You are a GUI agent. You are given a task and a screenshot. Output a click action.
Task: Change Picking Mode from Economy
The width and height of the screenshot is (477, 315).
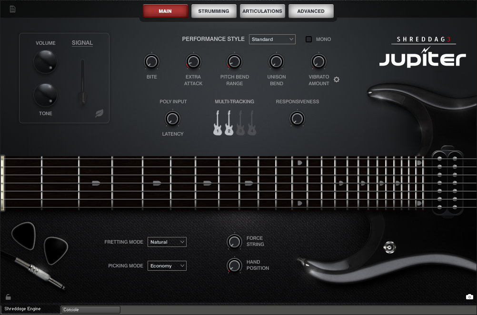167,266
